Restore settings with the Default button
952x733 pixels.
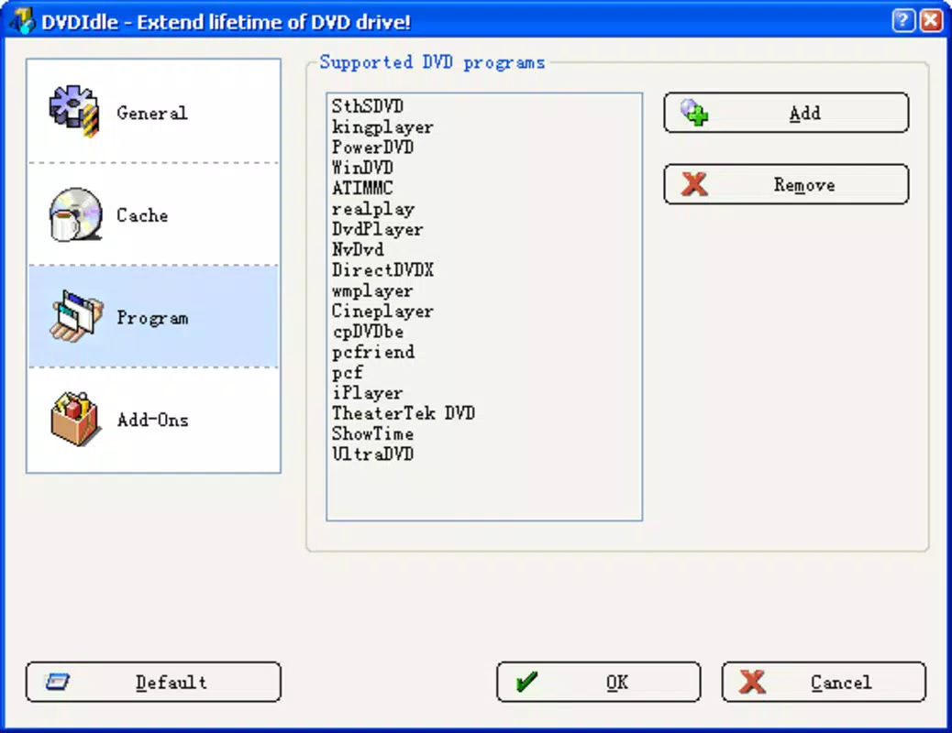pyautogui.click(x=153, y=682)
